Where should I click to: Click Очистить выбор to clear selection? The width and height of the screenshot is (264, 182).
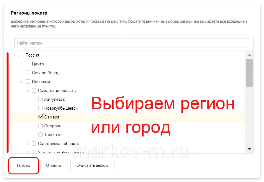click(x=92, y=166)
